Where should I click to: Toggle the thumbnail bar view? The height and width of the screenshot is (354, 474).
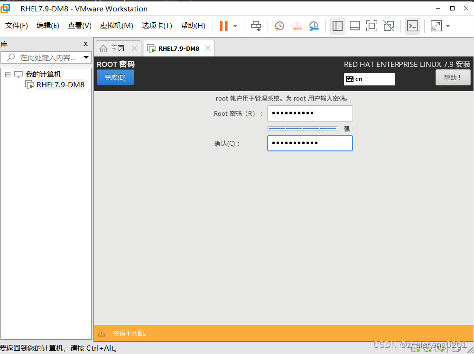(x=354, y=26)
